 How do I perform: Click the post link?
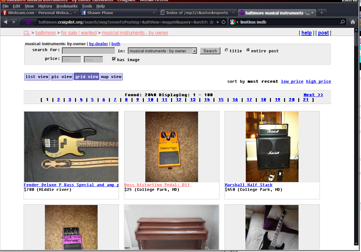[323, 33]
